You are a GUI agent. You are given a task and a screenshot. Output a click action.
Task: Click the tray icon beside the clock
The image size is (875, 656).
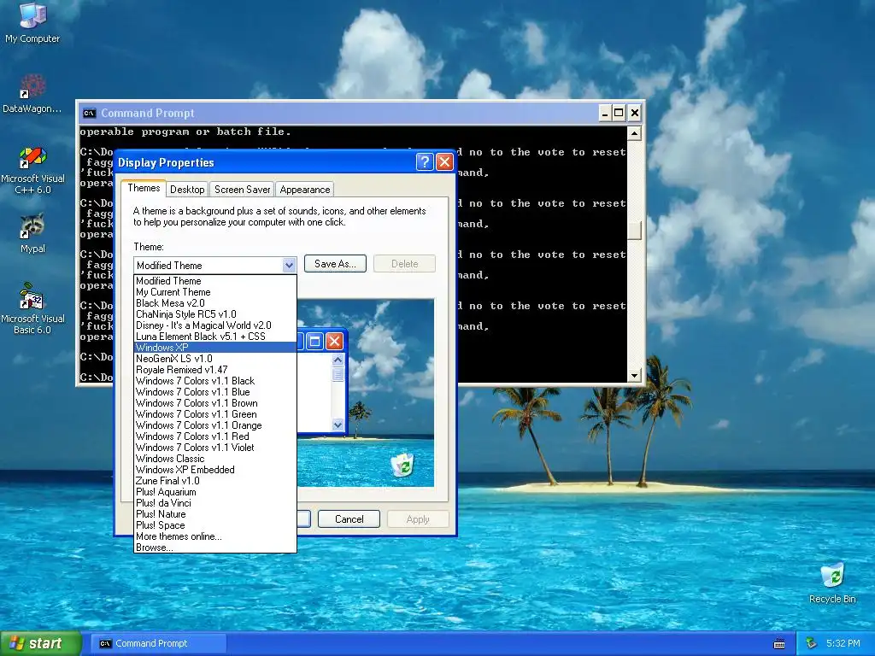[811, 643]
